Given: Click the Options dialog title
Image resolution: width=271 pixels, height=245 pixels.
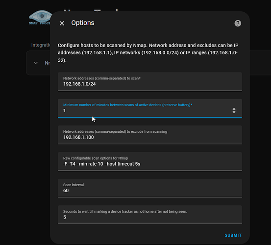Looking at the screenshot, I should click(x=83, y=23).
